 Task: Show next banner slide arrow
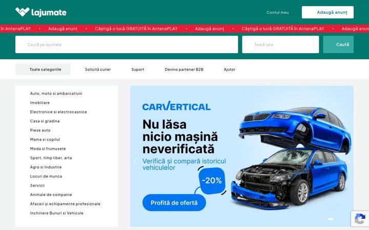coord(348,161)
